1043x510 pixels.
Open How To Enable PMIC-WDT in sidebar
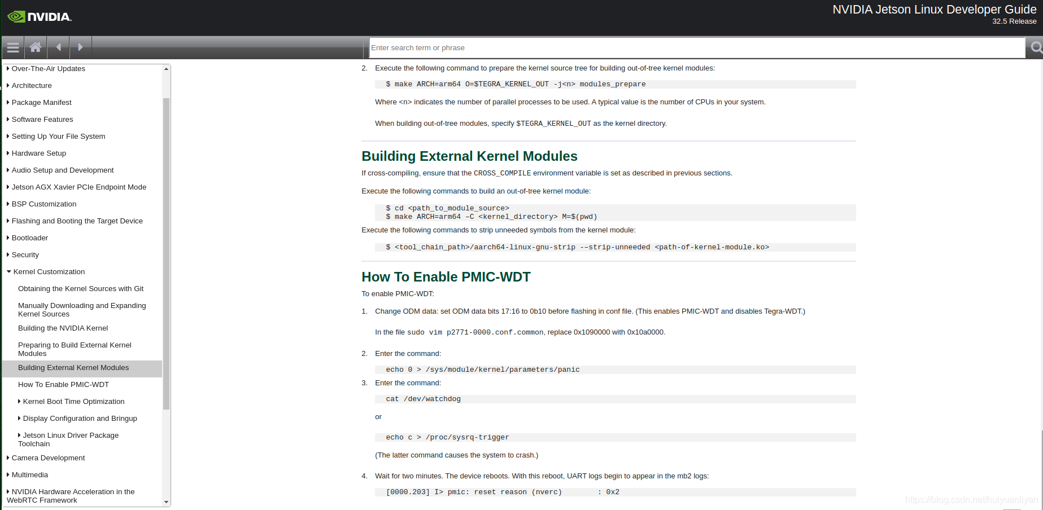click(63, 384)
